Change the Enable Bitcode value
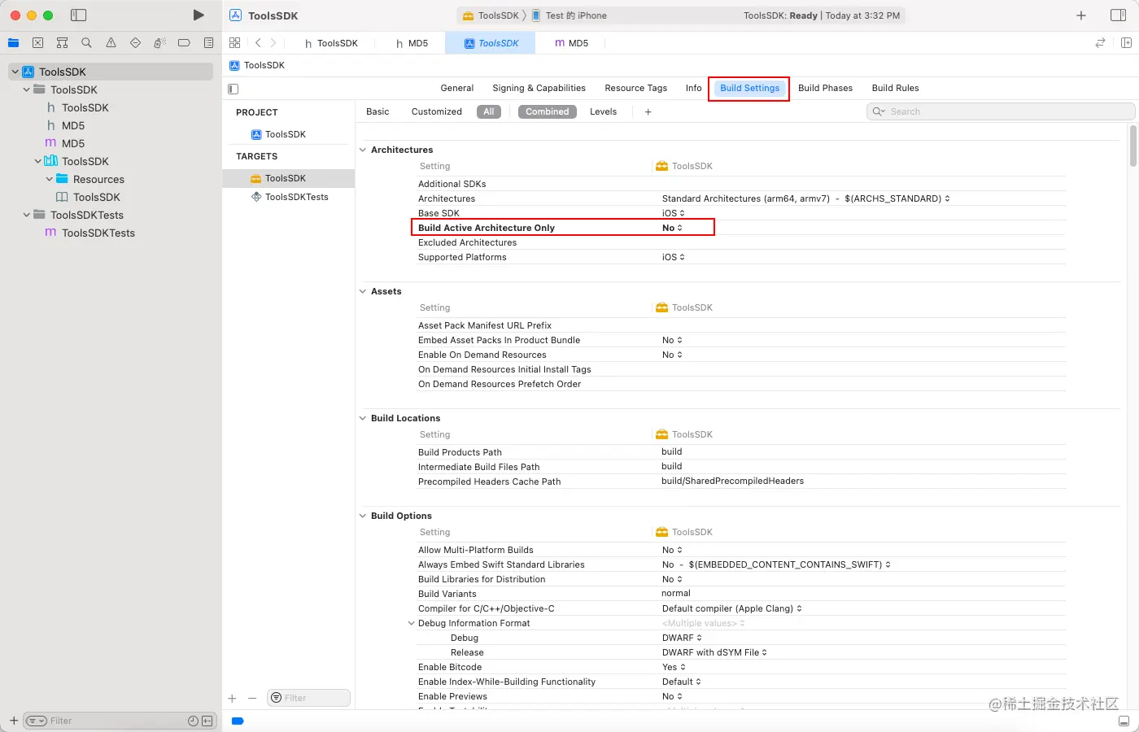The image size is (1139, 732). tap(674, 667)
